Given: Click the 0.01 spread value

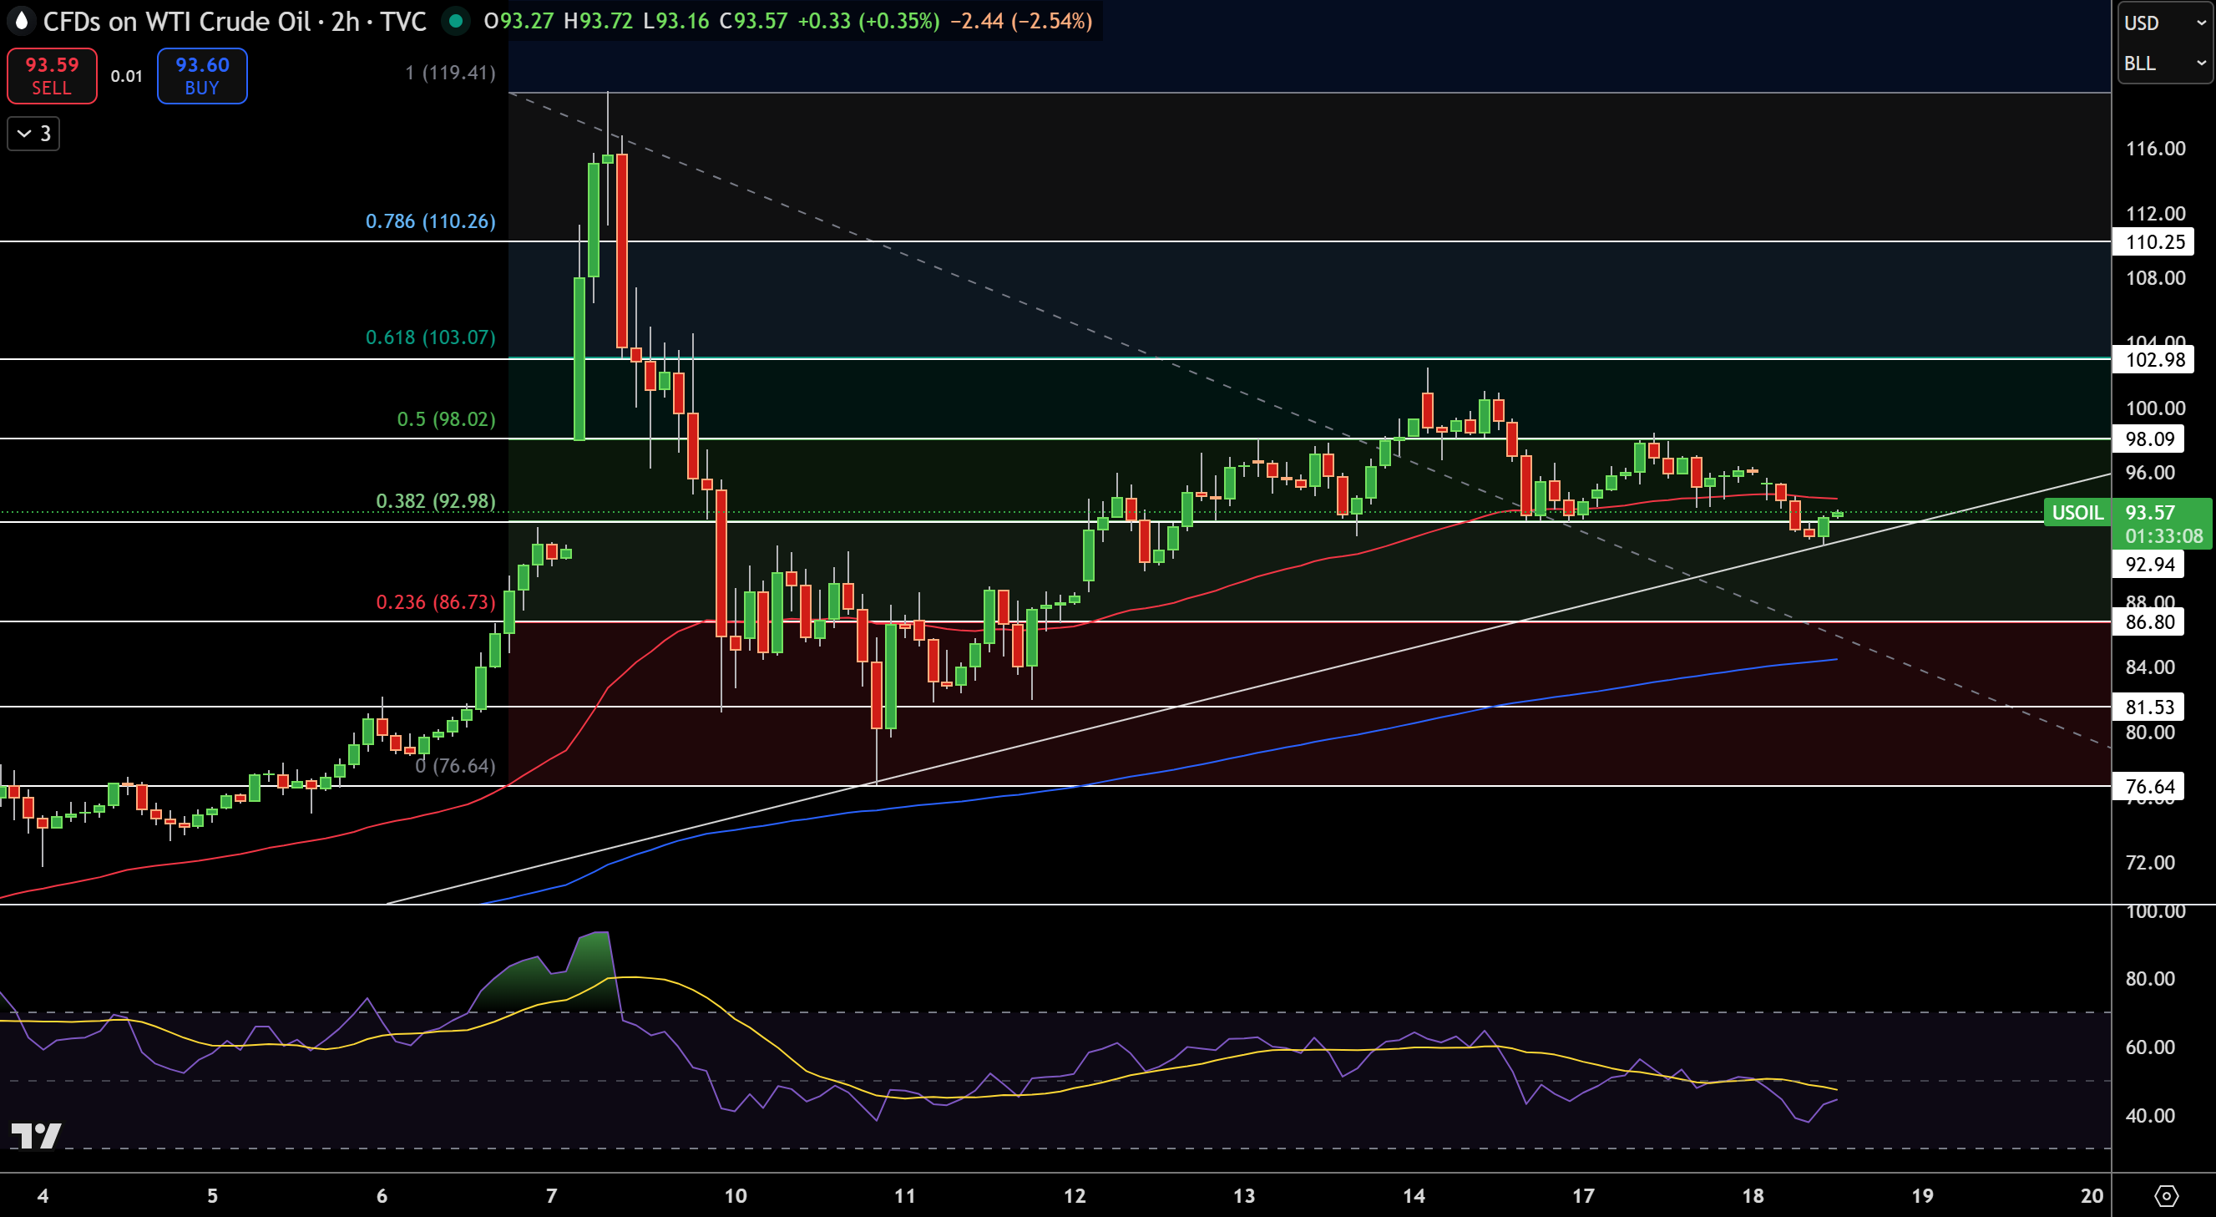Looking at the screenshot, I should coord(126,76).
